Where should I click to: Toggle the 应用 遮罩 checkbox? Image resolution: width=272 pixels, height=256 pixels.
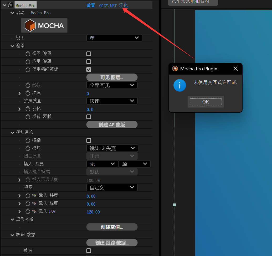[x=89, y=61]
